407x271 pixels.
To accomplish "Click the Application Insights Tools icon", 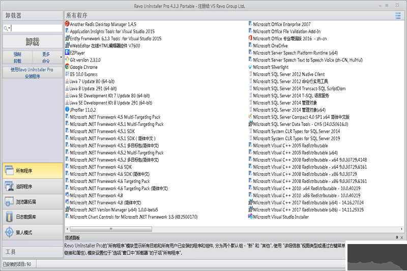I will click(x=67, y=31).
